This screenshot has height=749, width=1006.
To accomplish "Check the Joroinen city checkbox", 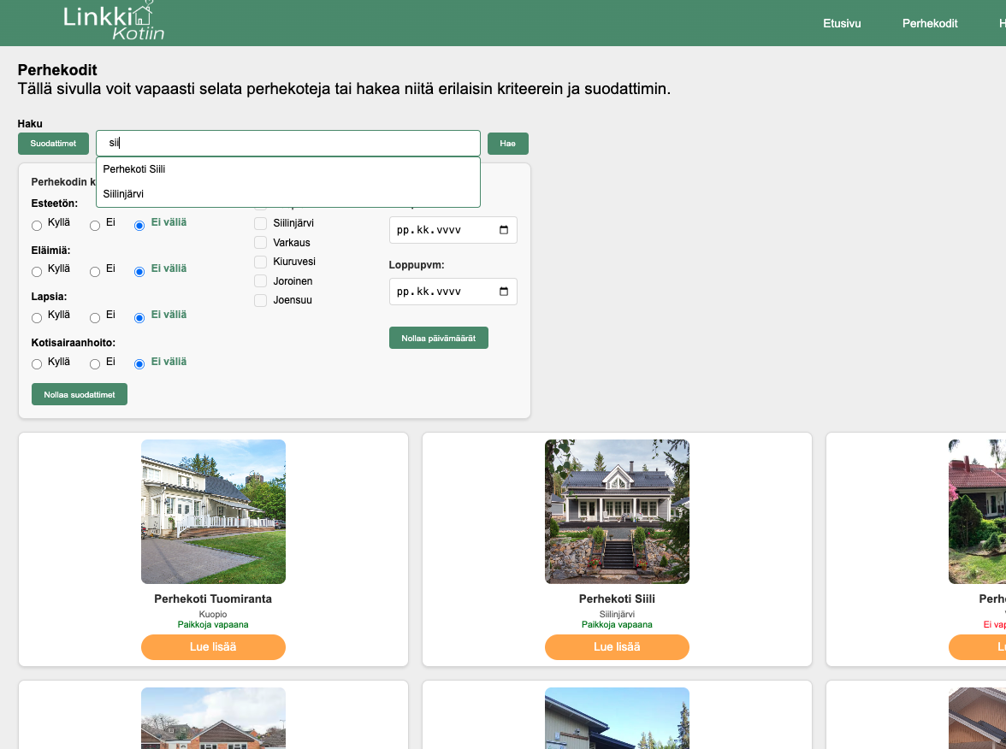I will pyautogui.click(x=260, y=280).
